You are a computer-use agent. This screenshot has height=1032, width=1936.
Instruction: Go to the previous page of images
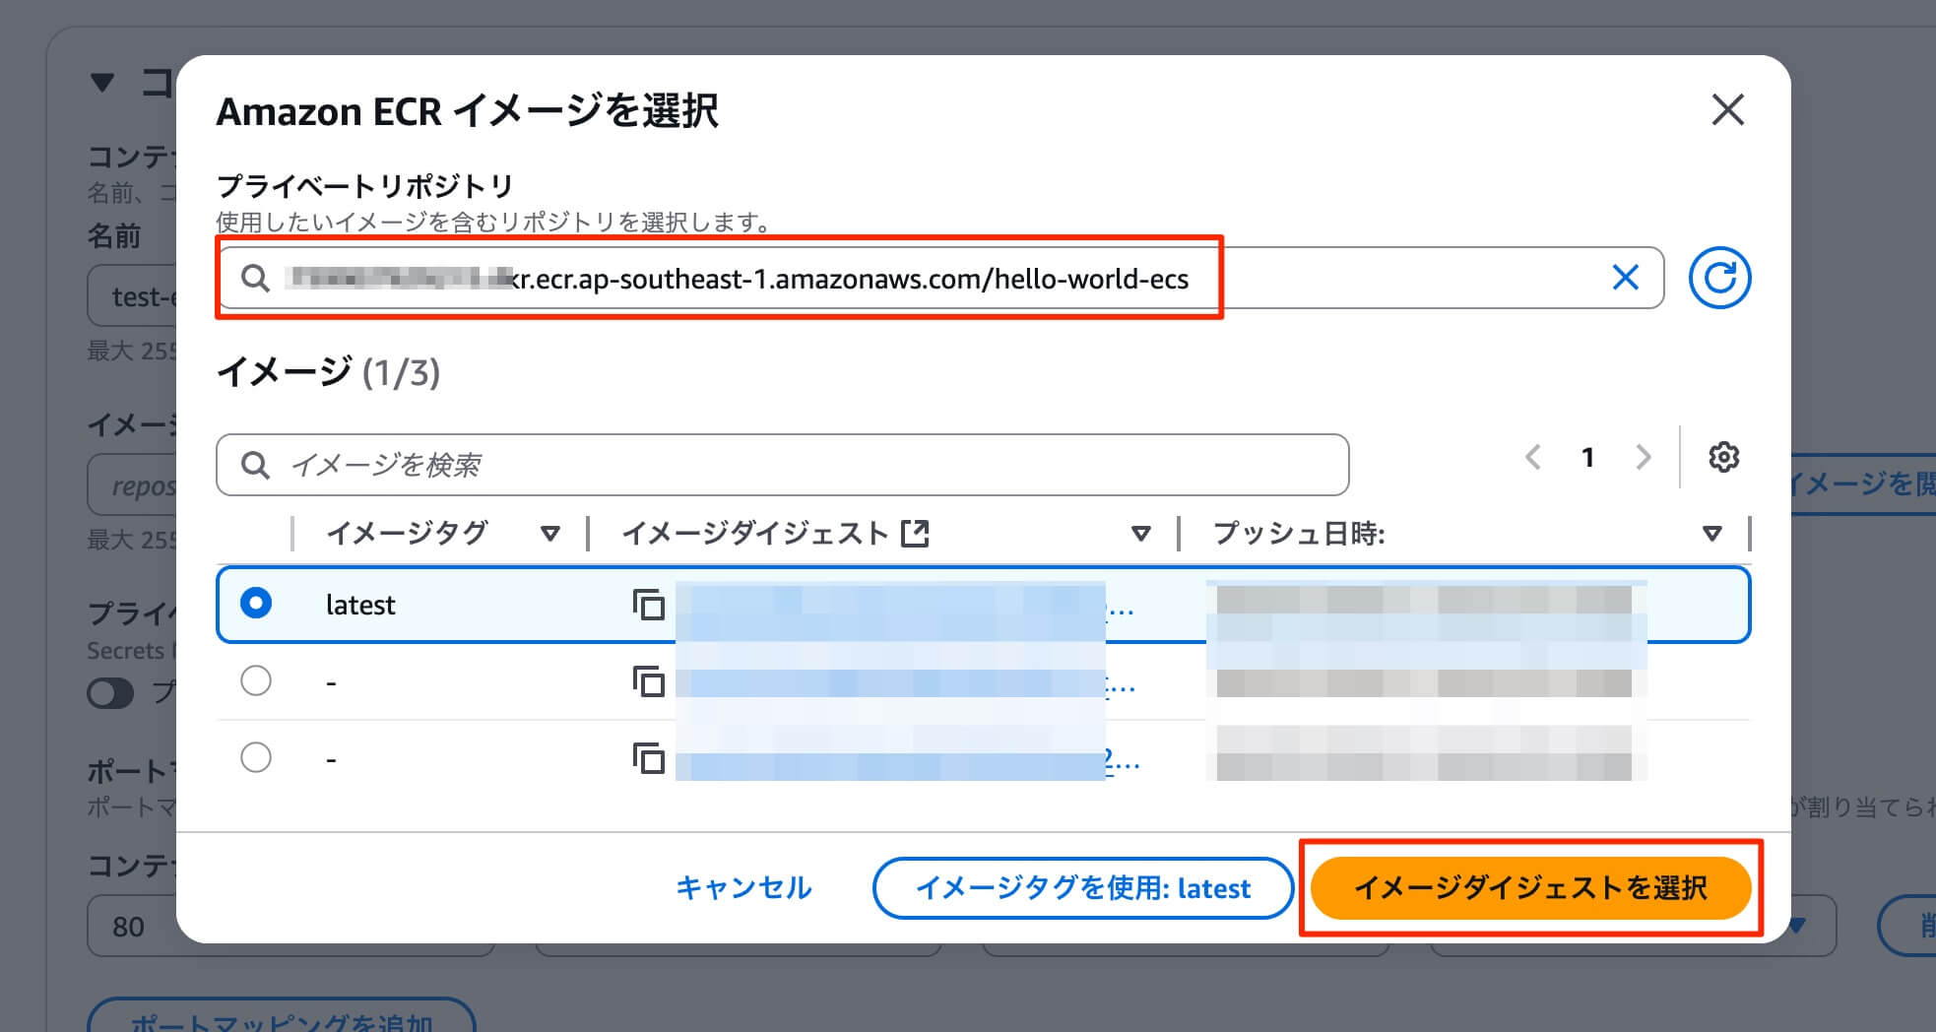(x=1532, y=457)
